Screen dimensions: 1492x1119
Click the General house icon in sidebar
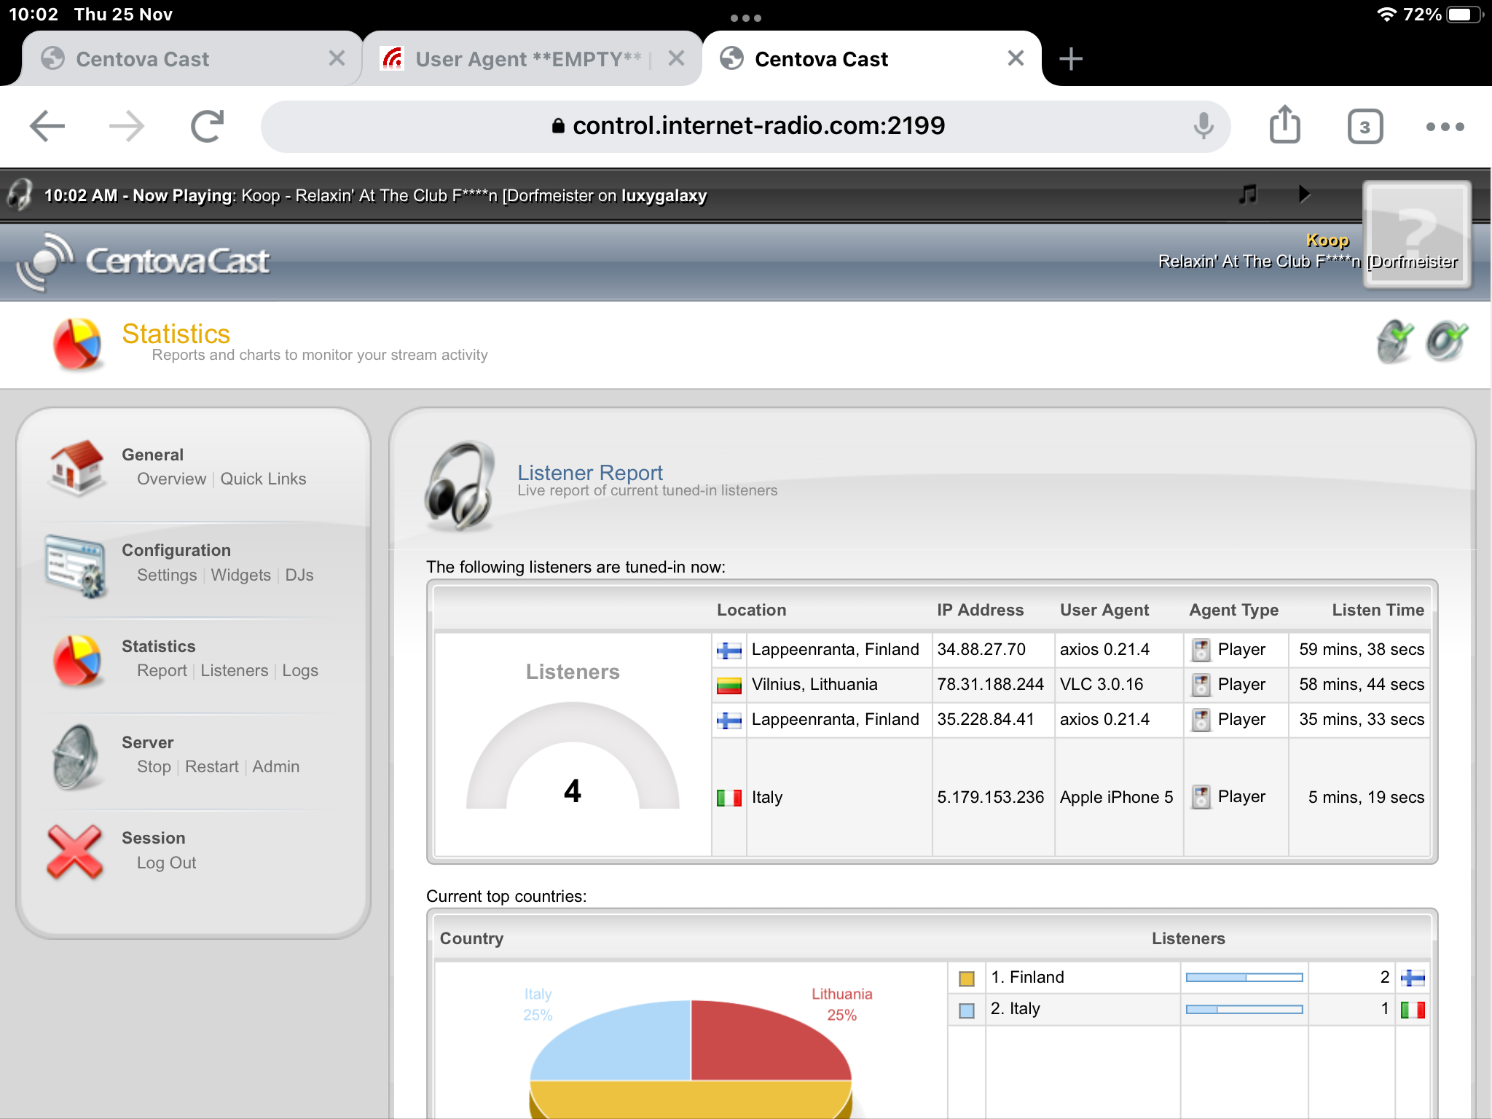click(76, 467)
